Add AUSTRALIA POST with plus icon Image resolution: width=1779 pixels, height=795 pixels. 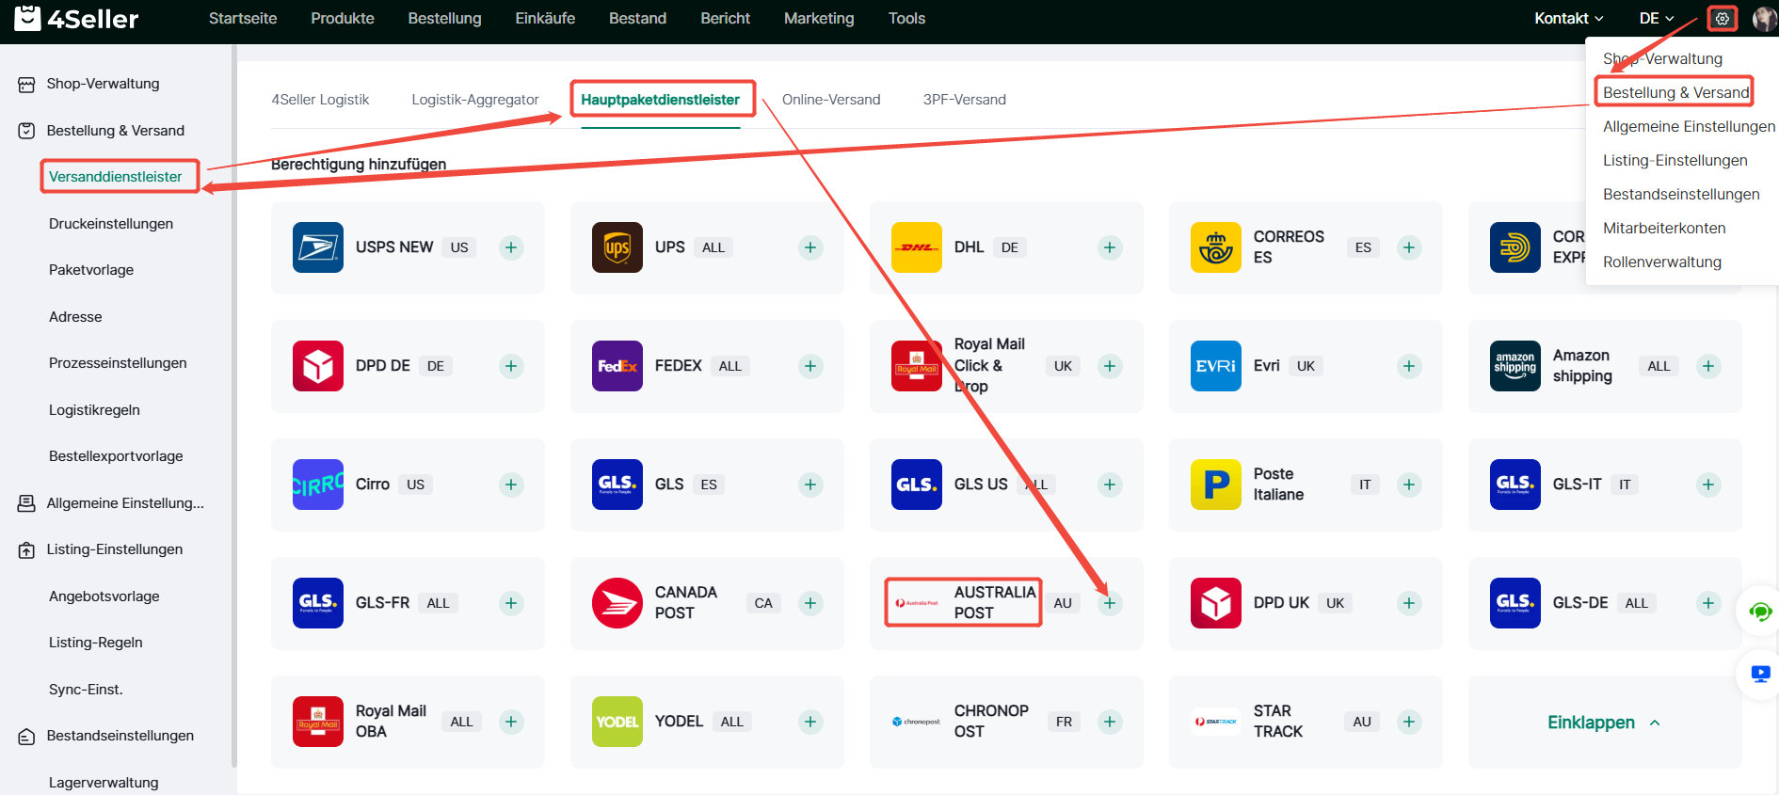pos(1110,603)
